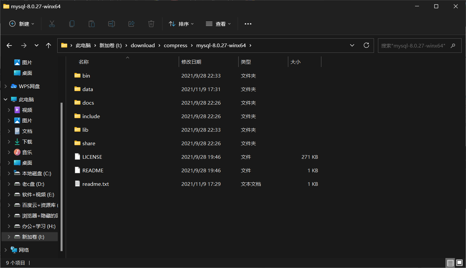466x268 pixels.
Task: Collapse the 此电脑 tree node
Action: pos(5,99)
